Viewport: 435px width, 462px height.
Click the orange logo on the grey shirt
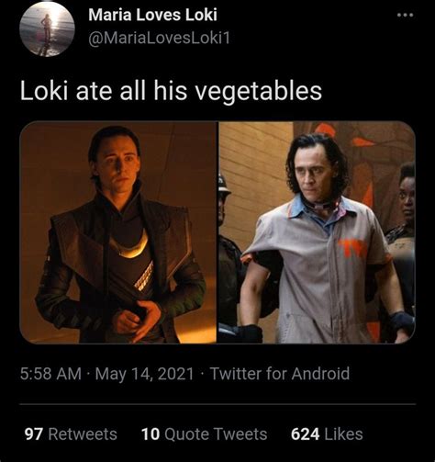(351, 248)
